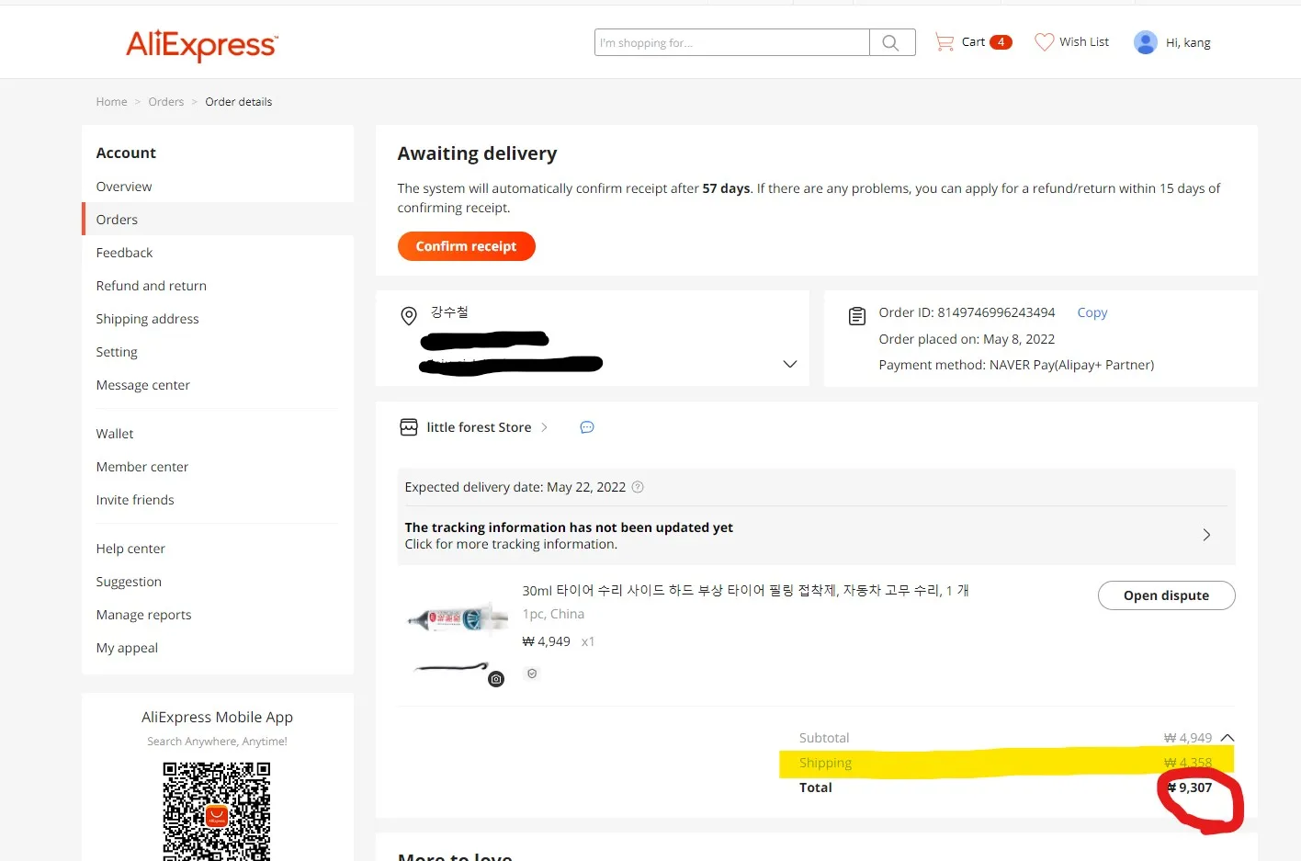Viewport: 1301px width, 861px height.
Task: Open Help center
Action: (130, 549)
